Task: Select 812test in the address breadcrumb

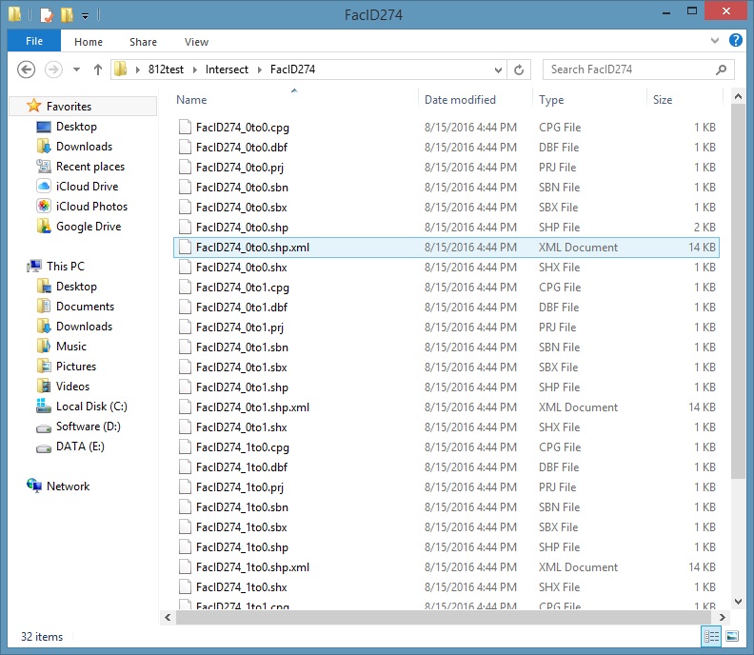Action: [166, 69]
